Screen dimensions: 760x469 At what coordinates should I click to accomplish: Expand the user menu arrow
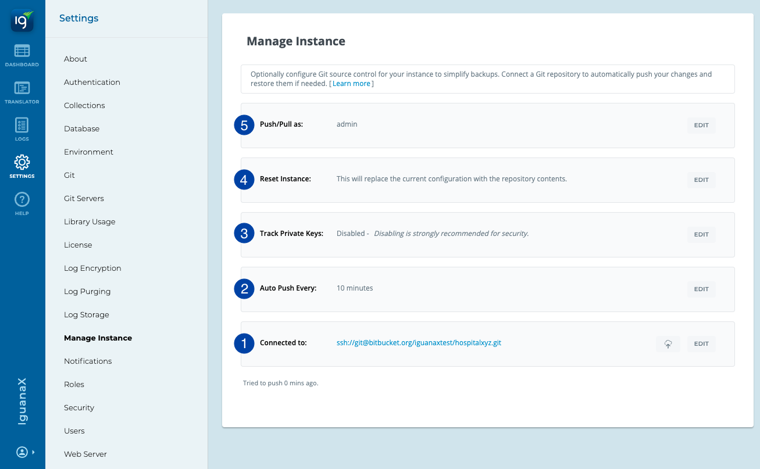[33, 452]
